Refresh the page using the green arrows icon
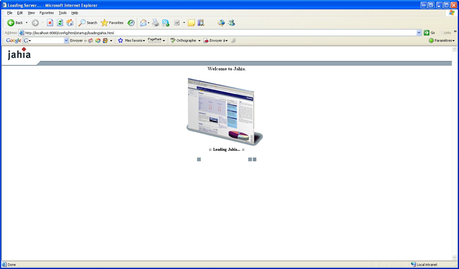The width and height of the screenshot is (459, 269). tap(60, 23)
